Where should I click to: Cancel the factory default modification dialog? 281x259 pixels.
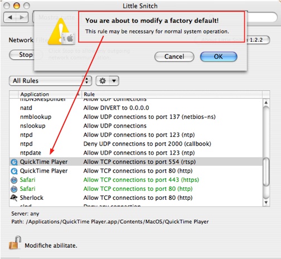175,56
